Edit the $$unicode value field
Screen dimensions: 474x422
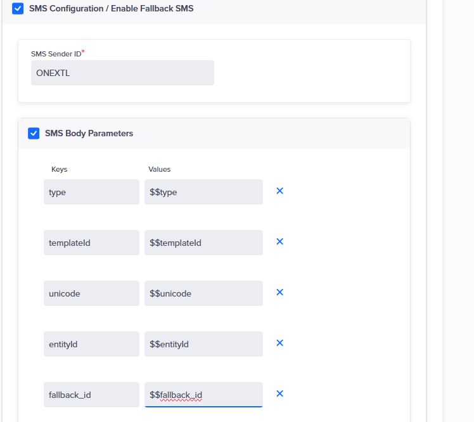click(203, 293)
